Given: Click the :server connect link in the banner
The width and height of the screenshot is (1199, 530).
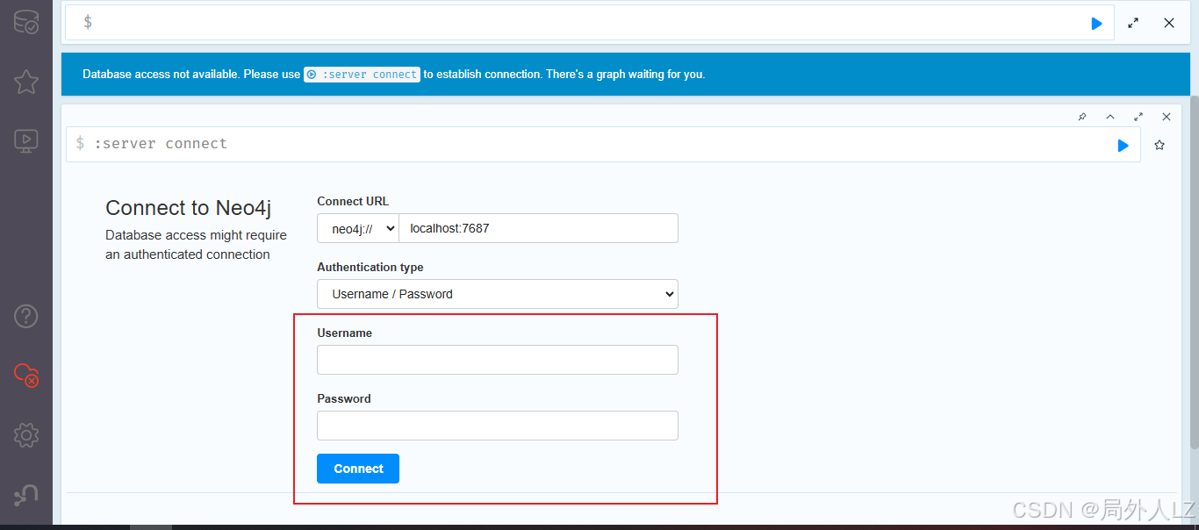Looking at the screenshot, I should tap(362, 75).
